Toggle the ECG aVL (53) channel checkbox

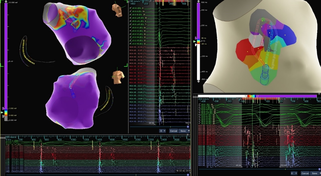click(131, 21)
